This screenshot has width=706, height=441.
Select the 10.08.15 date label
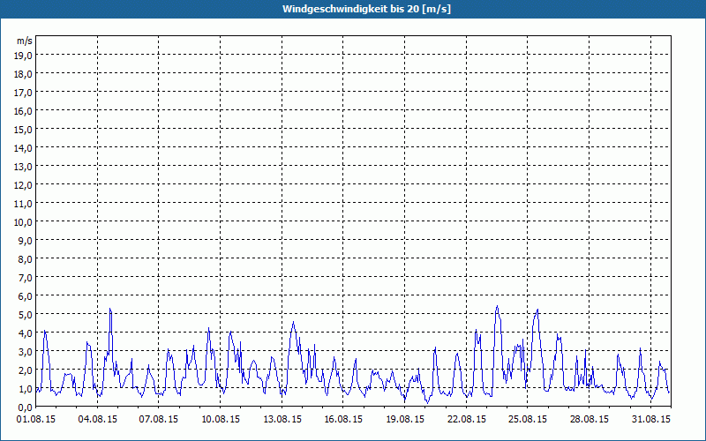click(x=220, y=419)
